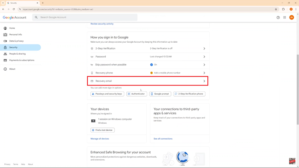Viewport: 299px width, 168px height.
Task: Expand 2-Step Verification chevron arrow
Action: [x=204, y=49]
